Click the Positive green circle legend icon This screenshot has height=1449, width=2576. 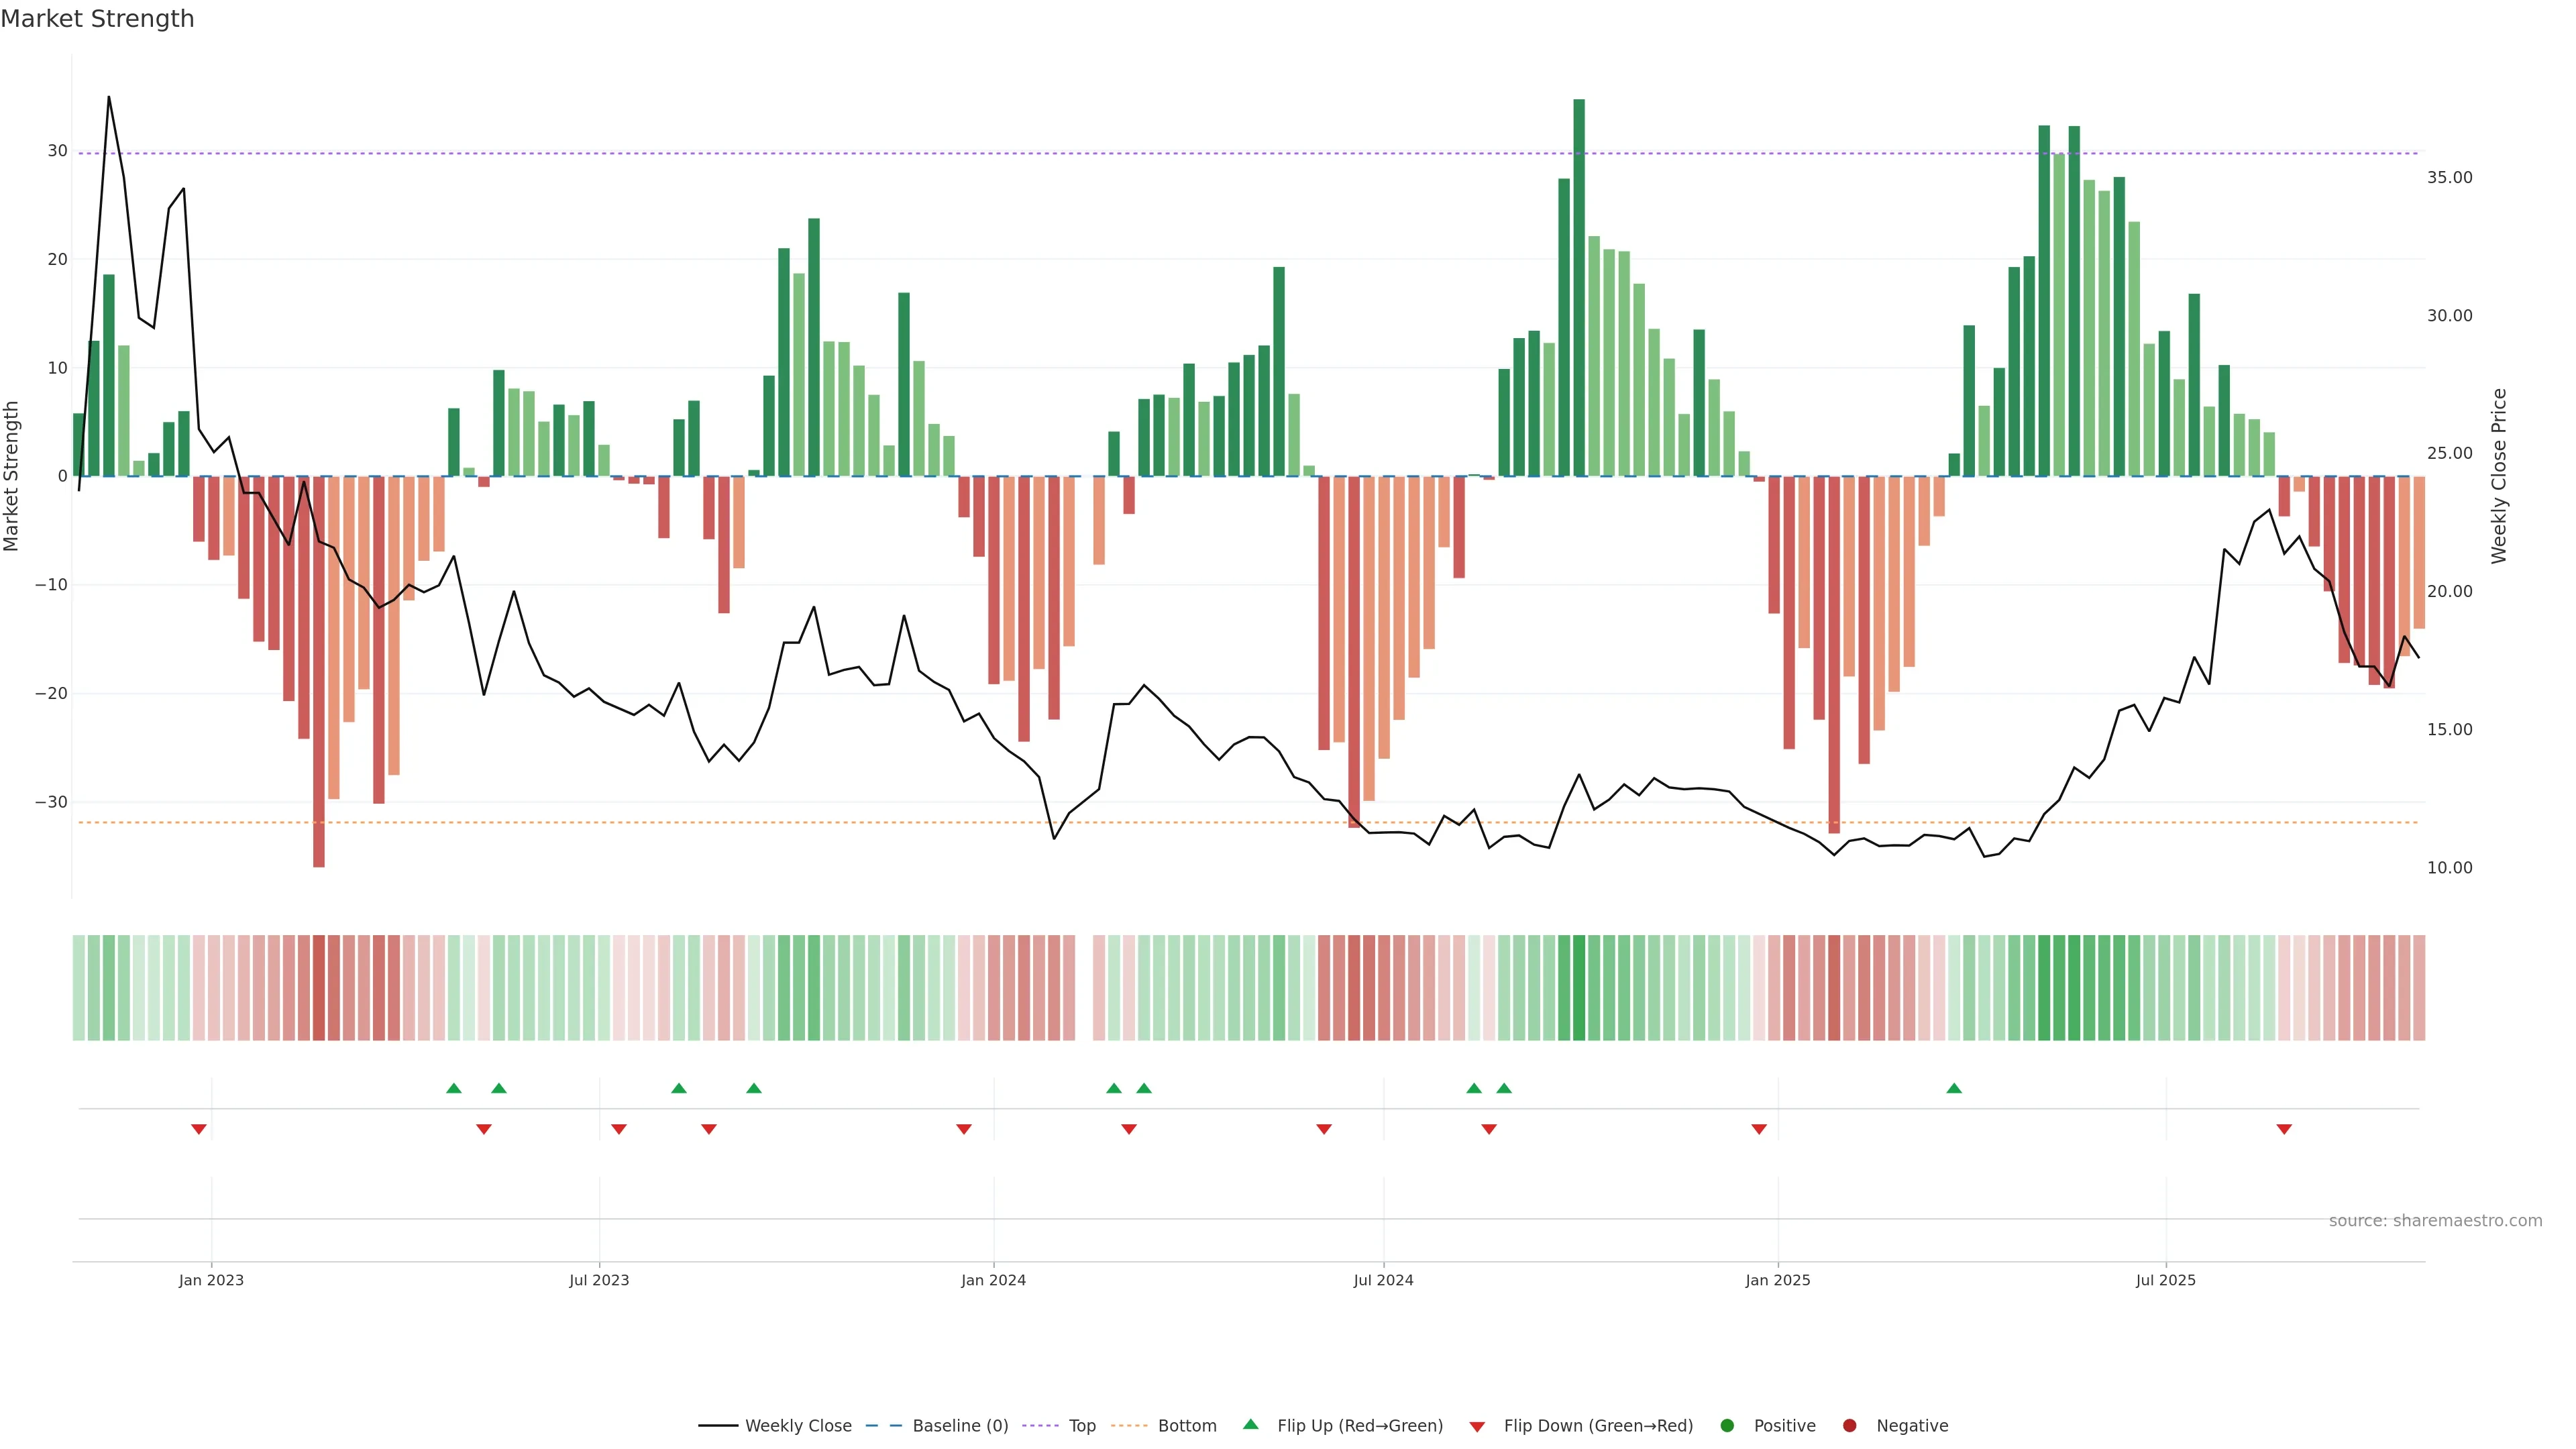point(1727,1426)
